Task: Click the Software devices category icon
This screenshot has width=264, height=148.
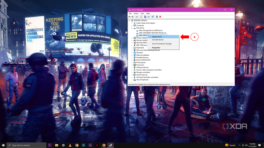Action: click(134, 67)
